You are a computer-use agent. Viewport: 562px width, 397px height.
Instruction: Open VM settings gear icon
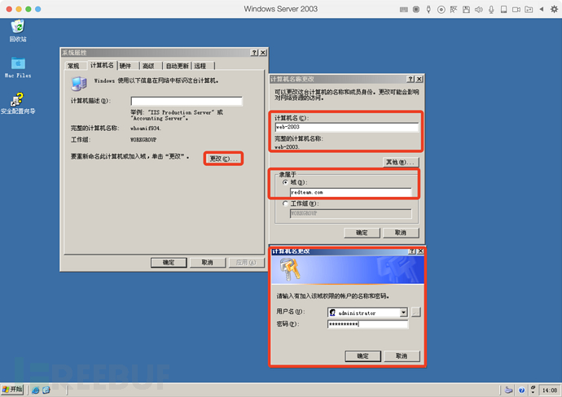[554, 9]
